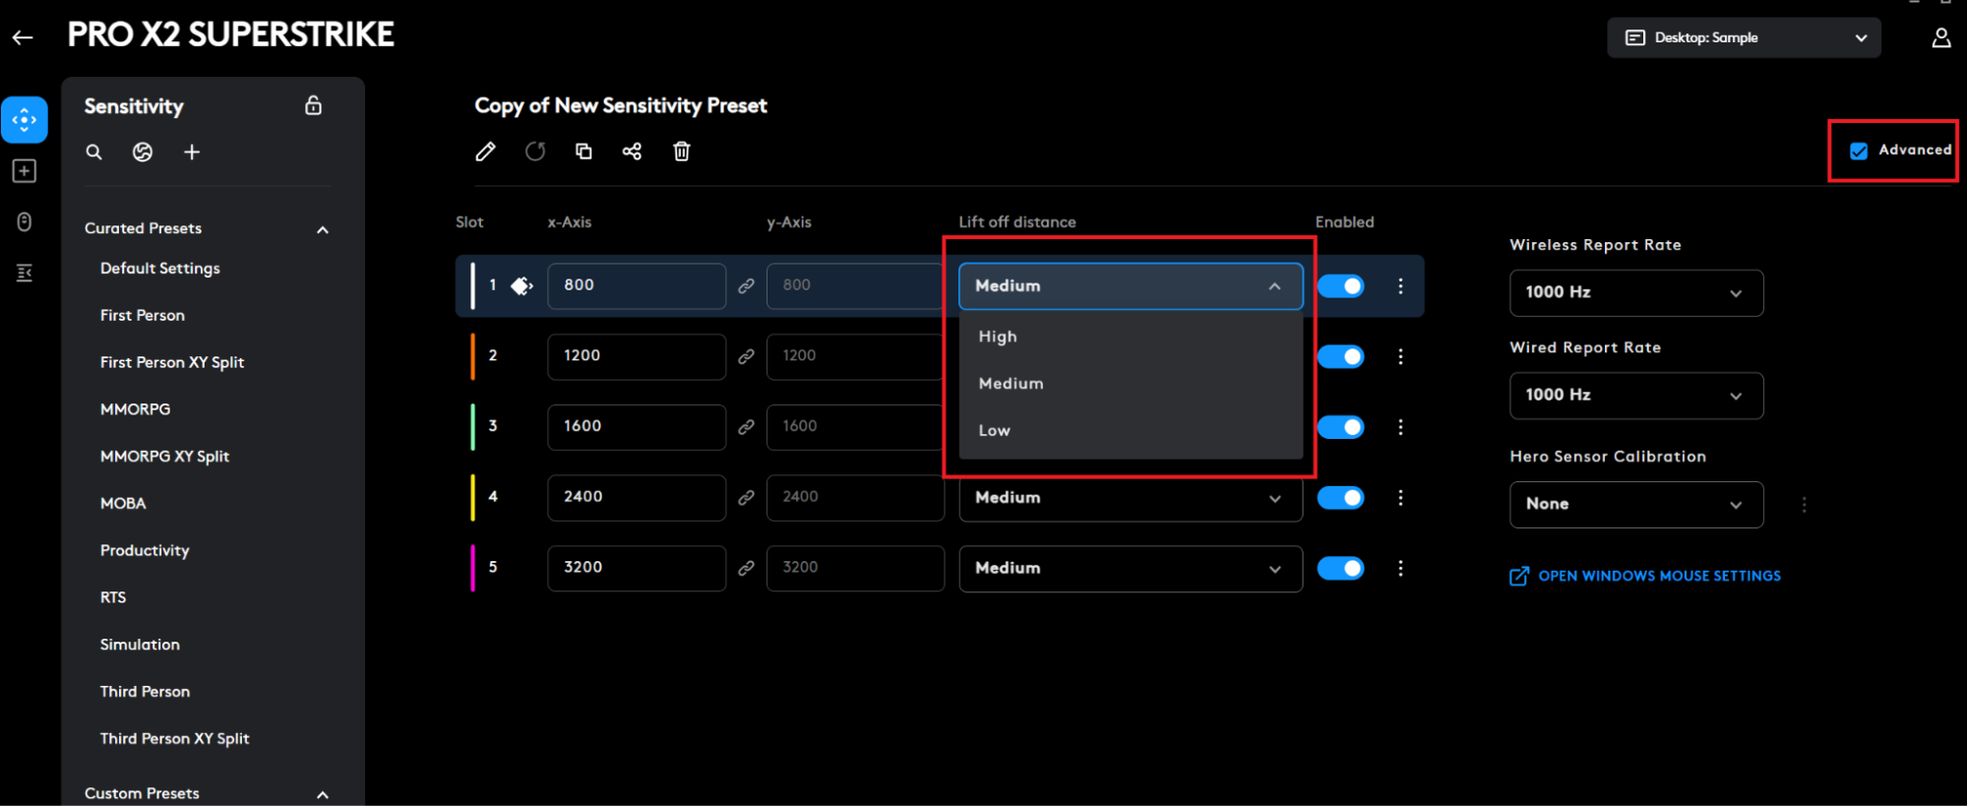Disable the slot 2 enabled toggle

click(1340, 356)
